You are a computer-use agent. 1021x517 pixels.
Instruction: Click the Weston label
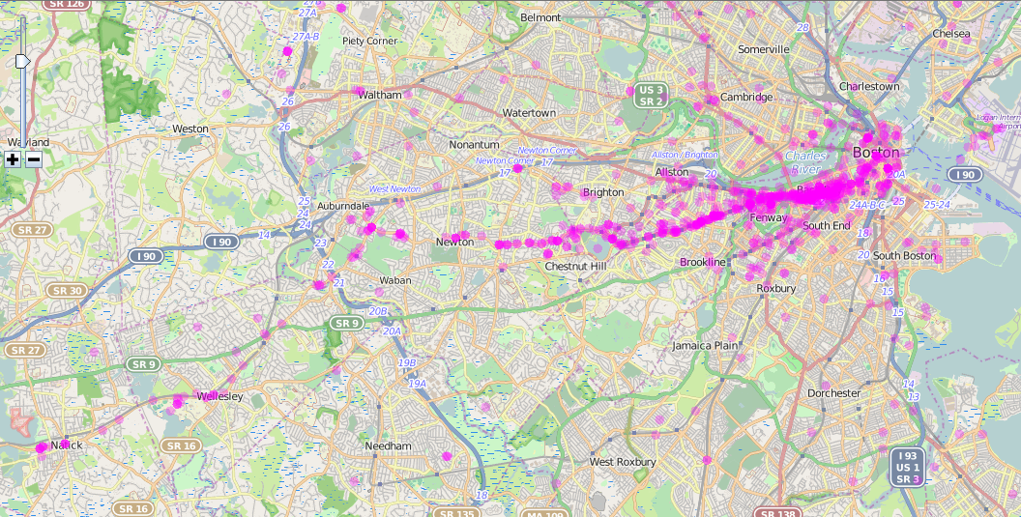coord(190,129)
